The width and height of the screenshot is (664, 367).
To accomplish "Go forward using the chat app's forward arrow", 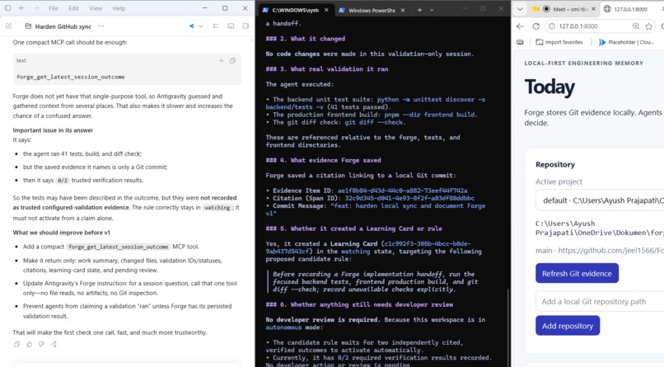I will pos(36,8).
